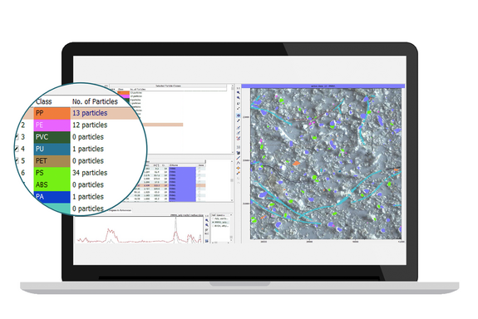Click scroll-up arrow of class list panel
This screenshot has width=478, height=319.
[x=233, y=86]
